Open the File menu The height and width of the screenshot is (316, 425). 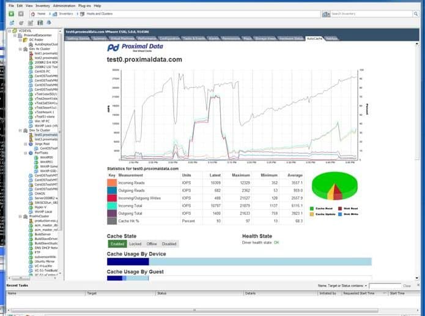(11, 6)
